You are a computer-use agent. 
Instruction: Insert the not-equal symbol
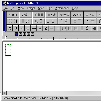(52, 28)
